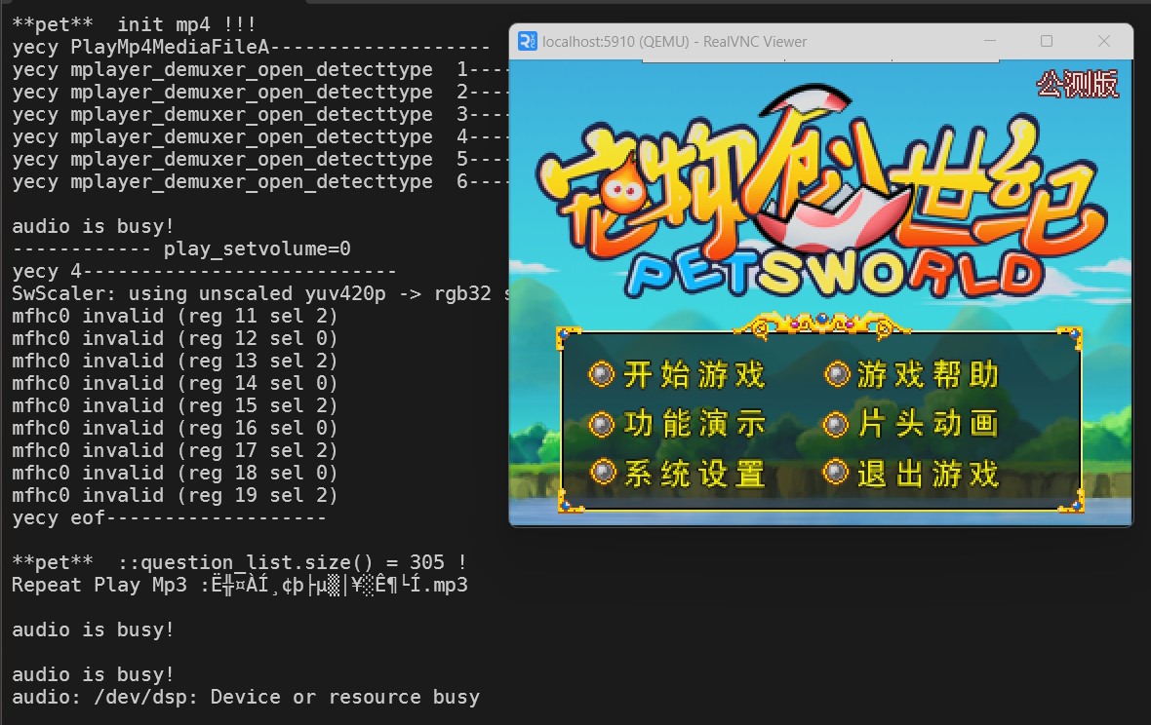Click the RealVNC Viewer title bar icon

(x=527, y=41)
